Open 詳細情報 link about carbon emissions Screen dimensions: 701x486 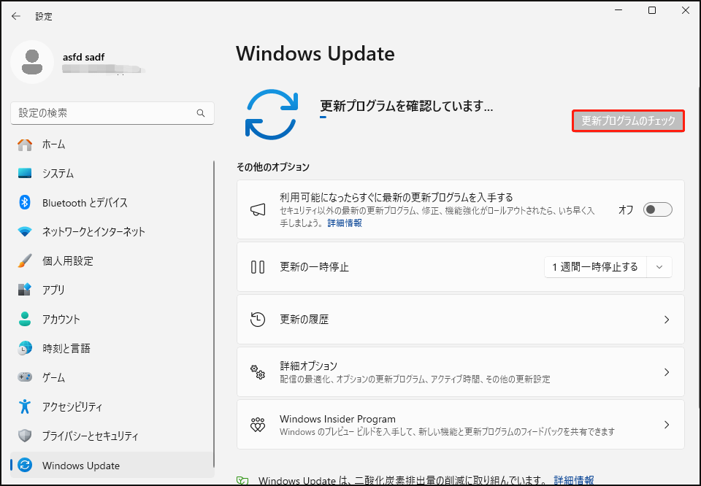pos(574,481)
